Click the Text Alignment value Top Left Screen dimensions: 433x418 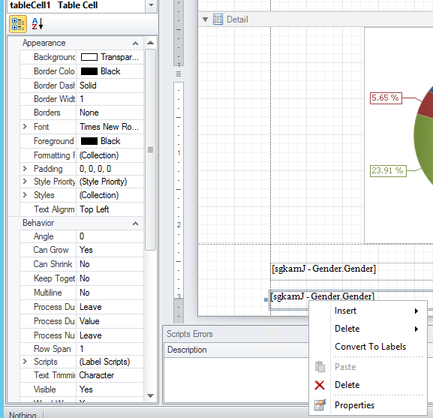(x=110, y=209)
